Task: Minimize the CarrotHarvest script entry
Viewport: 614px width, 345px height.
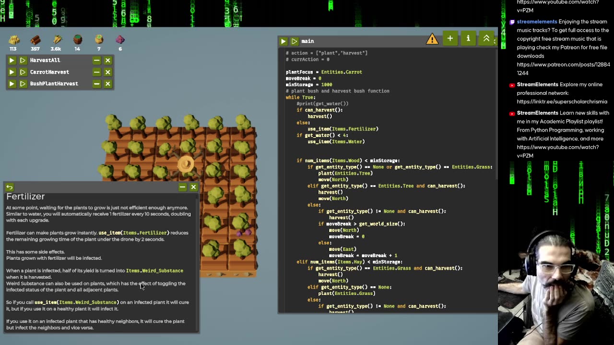Action: point(97,72)
